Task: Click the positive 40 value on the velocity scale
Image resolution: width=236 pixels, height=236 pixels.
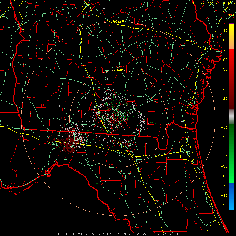Action: [225, 79]
